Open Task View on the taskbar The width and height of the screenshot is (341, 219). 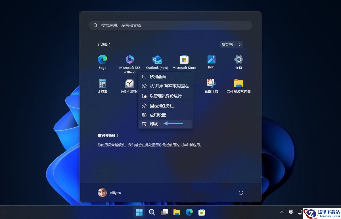[164, 212]
